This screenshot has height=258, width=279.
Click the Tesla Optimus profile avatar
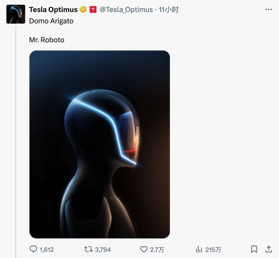point(16,14)
